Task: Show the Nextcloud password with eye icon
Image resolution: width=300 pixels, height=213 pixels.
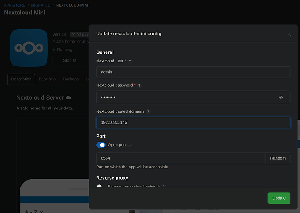Action: point(281,98)
